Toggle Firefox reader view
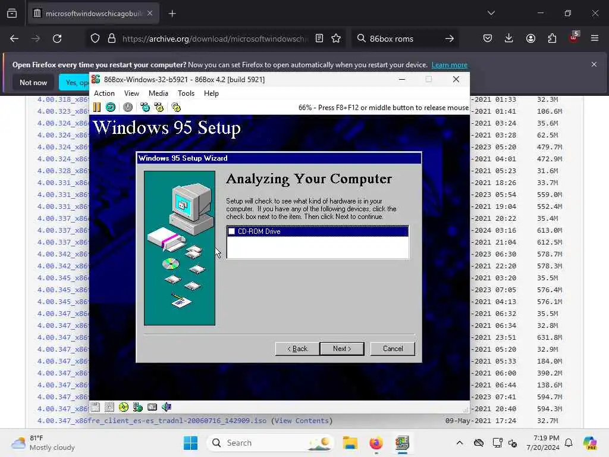This screenshot has width=609, height=457. click(319, 39)
